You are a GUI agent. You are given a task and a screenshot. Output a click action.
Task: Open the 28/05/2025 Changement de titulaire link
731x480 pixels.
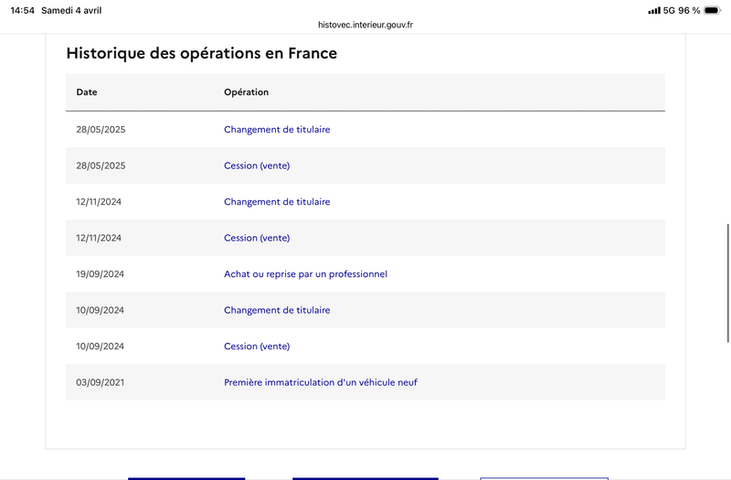(x=277, y=130)
